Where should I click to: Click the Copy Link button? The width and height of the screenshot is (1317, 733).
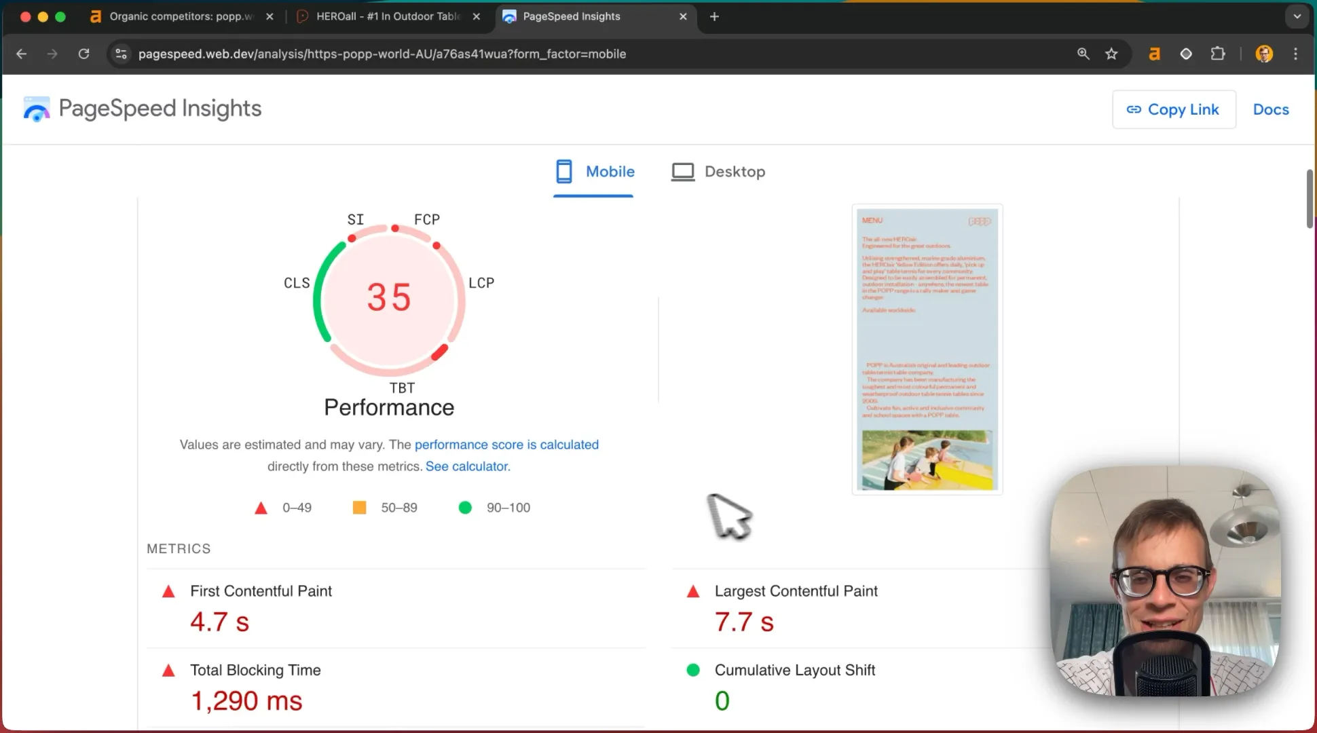click(1173, 109)
